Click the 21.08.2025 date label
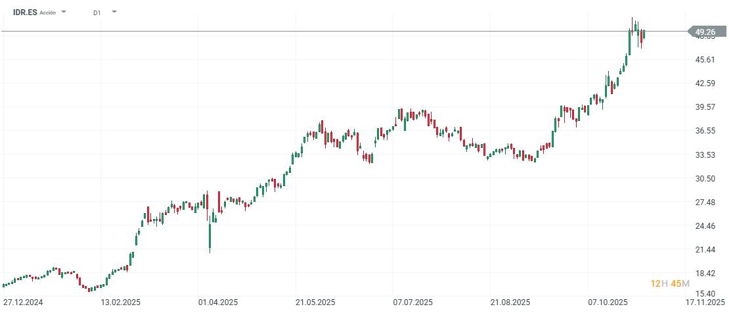This screenshot has height=313, width=735. point(510,302)
